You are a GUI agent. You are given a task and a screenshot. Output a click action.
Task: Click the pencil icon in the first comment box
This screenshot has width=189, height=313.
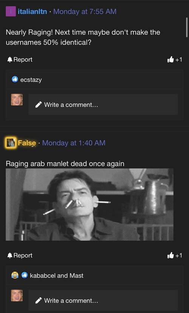39,105
